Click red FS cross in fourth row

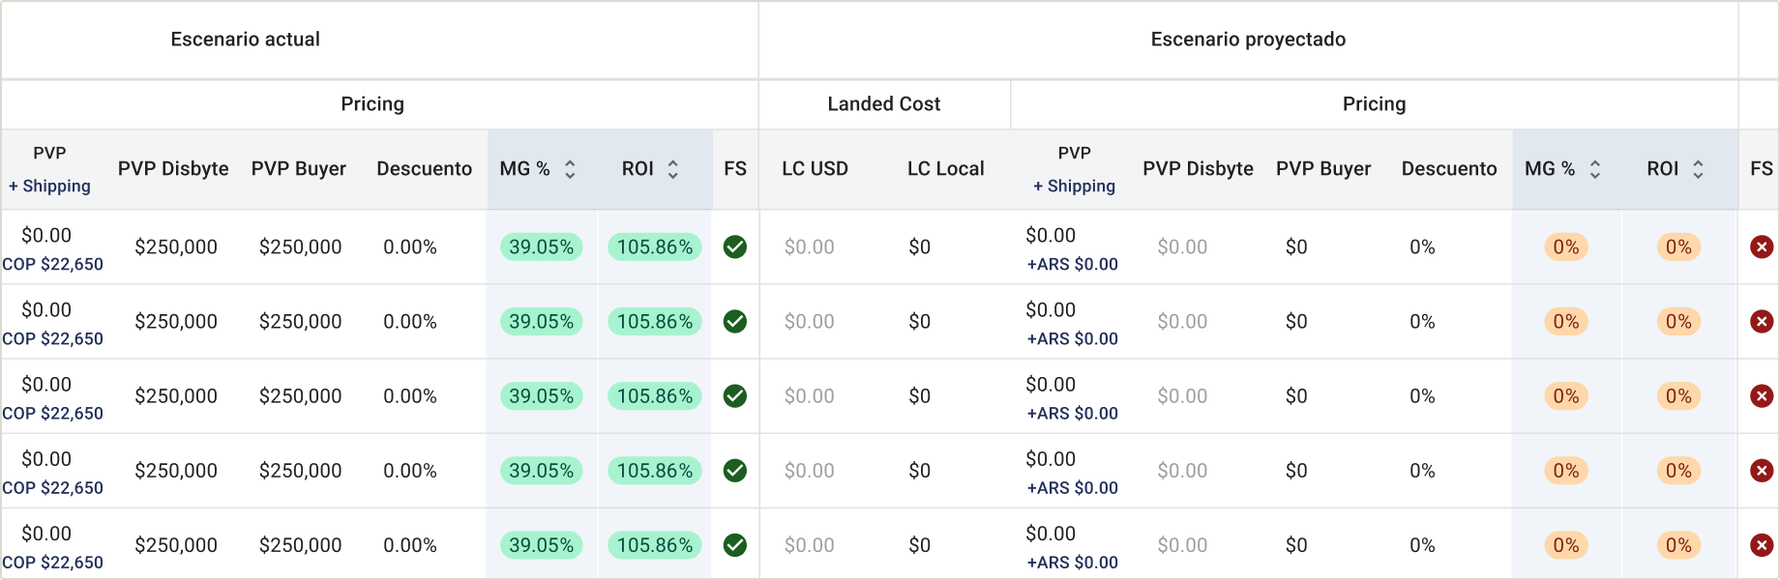click(1762, 471)
